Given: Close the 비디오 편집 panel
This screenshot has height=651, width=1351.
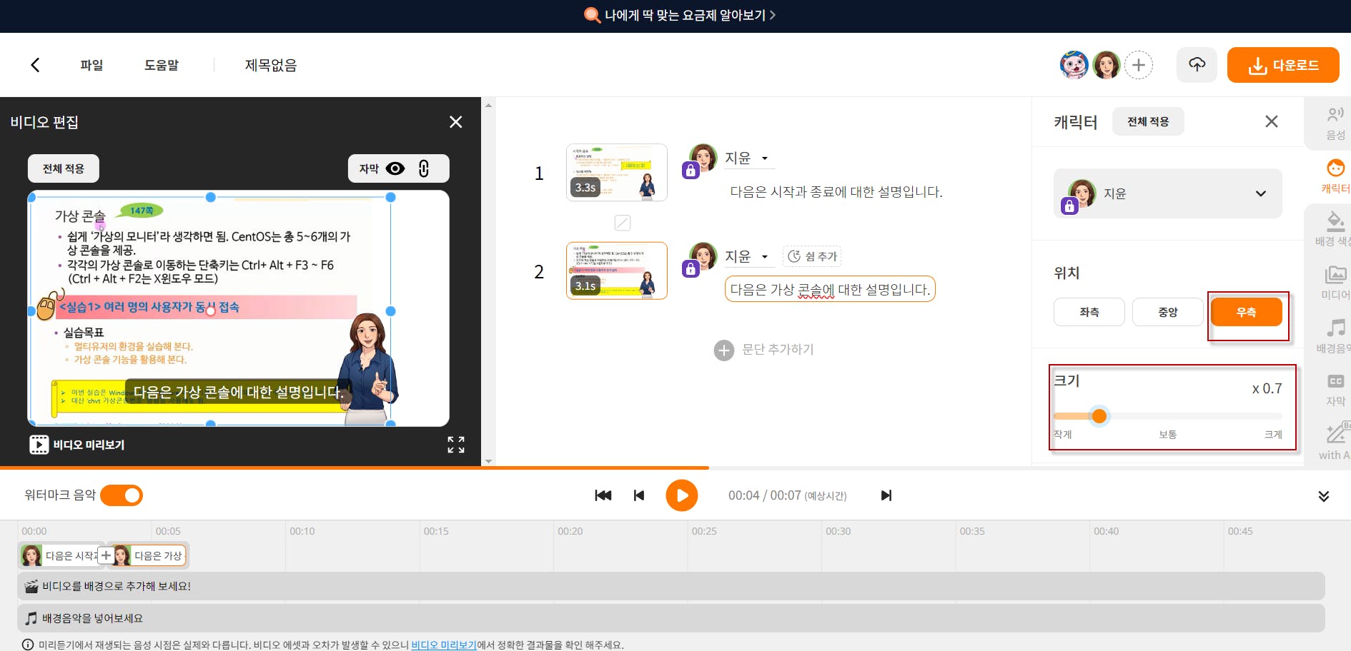Looking at the screenshot, I should [455, 122].
